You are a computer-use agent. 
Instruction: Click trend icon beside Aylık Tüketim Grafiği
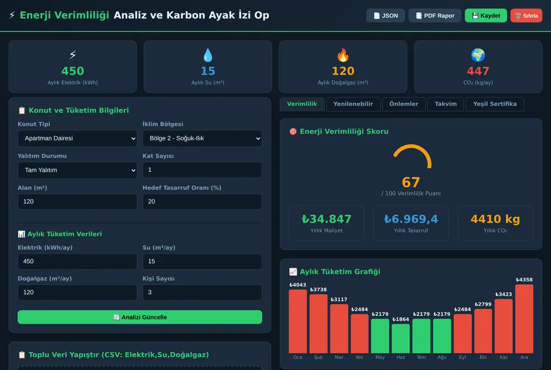coord(293,272)
